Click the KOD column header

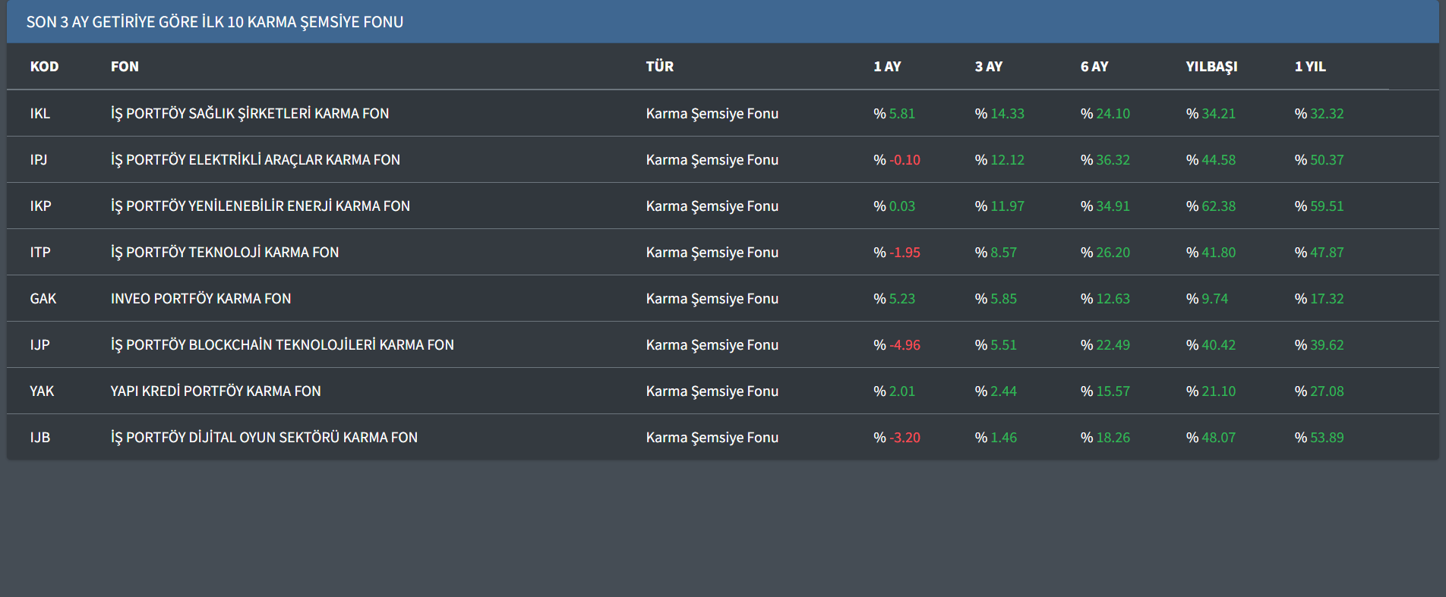[x=44, y=67]
